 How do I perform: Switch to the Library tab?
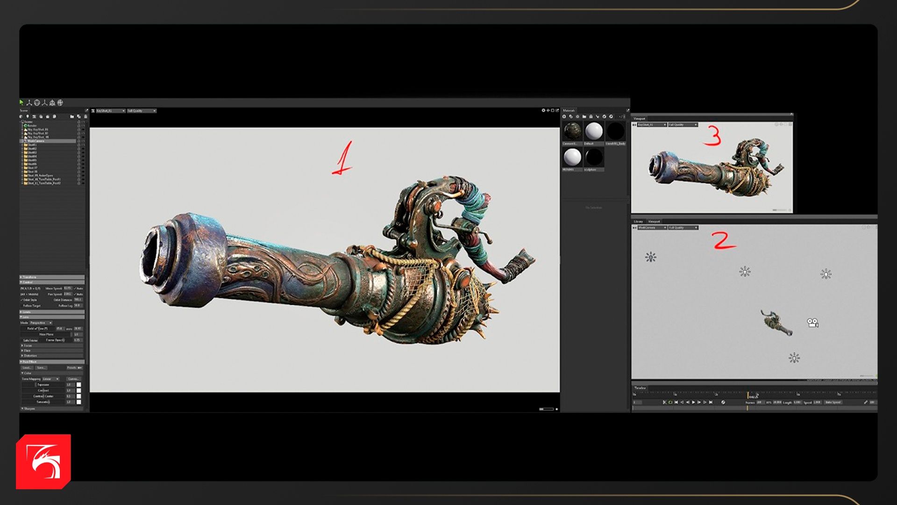[x=638, y=221]
